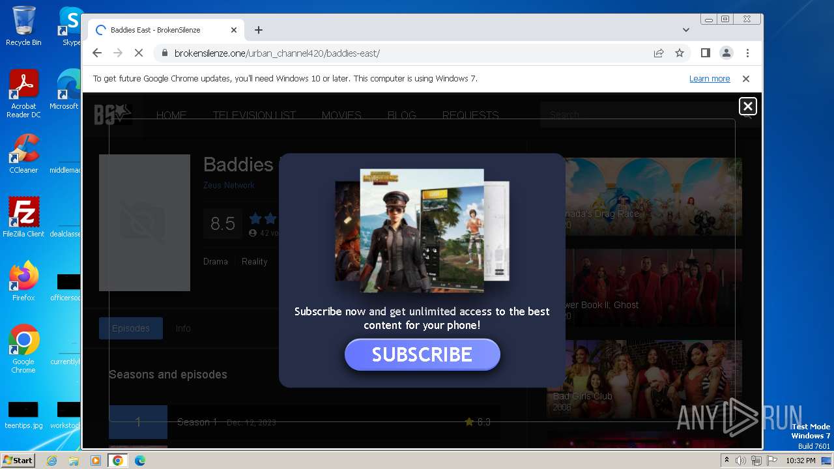The height and width of the screenshot is (469, 834).
Task: Open volume control in system tray
Action: click(741, 461)
